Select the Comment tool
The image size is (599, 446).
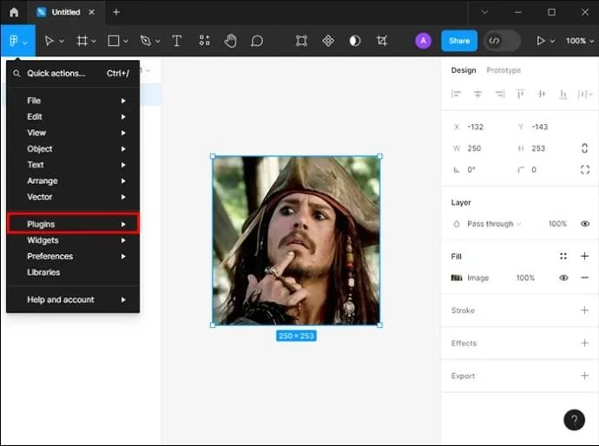(257, 41)
